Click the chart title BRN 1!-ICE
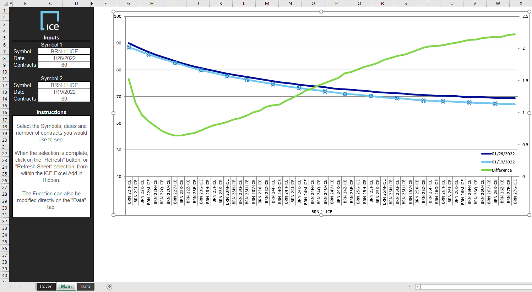The image size is (532, 292). pyautogui.click(x=321, y=211)
